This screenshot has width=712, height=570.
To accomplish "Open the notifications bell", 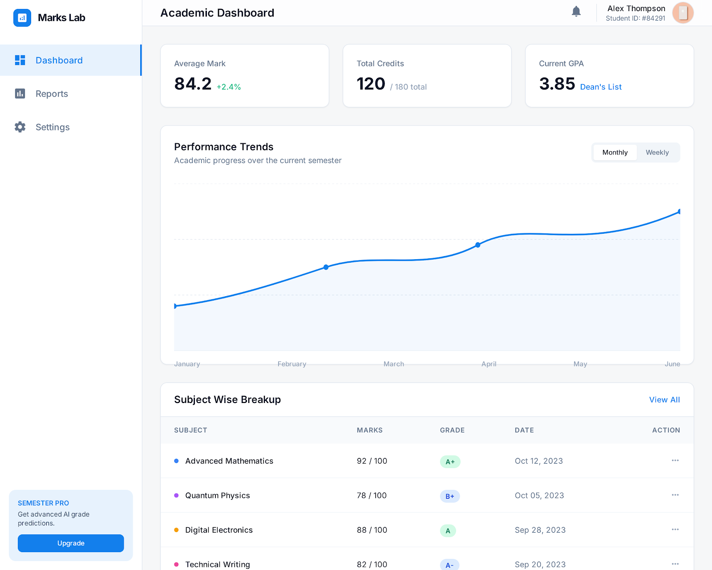I will click(x=576, y=12).
